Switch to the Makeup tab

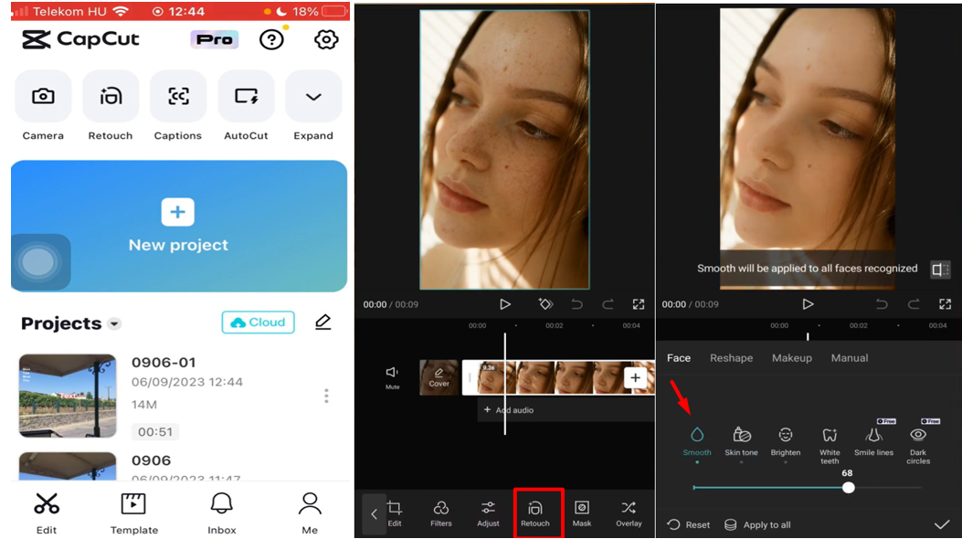click(x=792, y=358)
